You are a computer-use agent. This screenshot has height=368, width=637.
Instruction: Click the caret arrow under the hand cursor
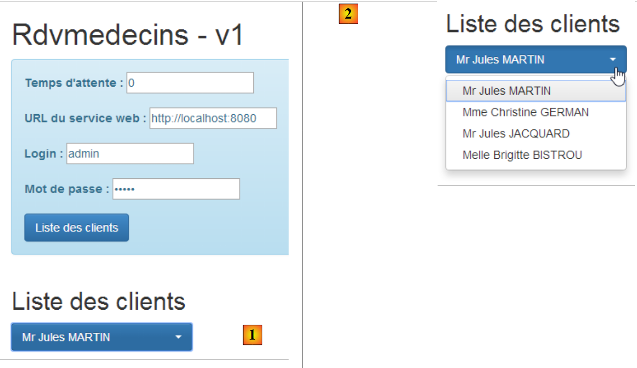point(612,60)
